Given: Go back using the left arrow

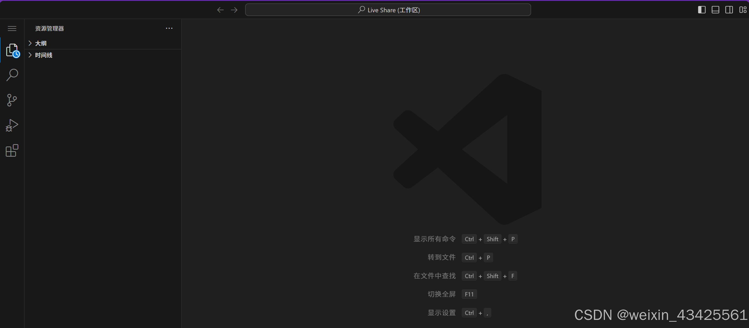Looking at the screenshot, I should coord(221,10).
